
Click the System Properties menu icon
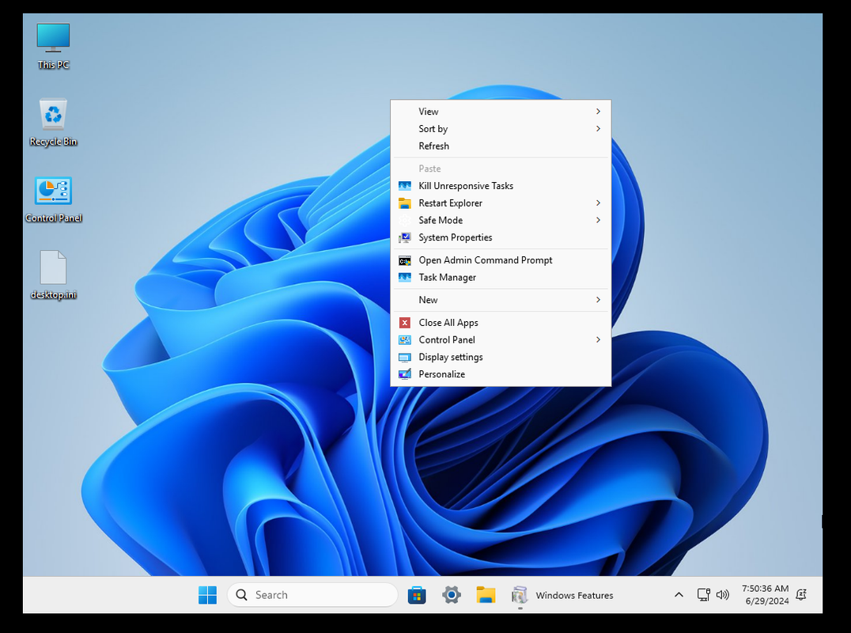(405, 237)
